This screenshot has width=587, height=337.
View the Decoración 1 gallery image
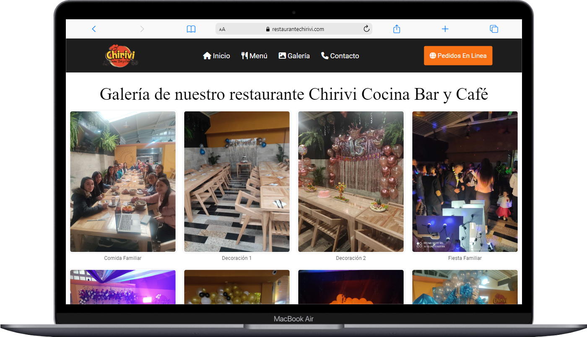[237, 181]
